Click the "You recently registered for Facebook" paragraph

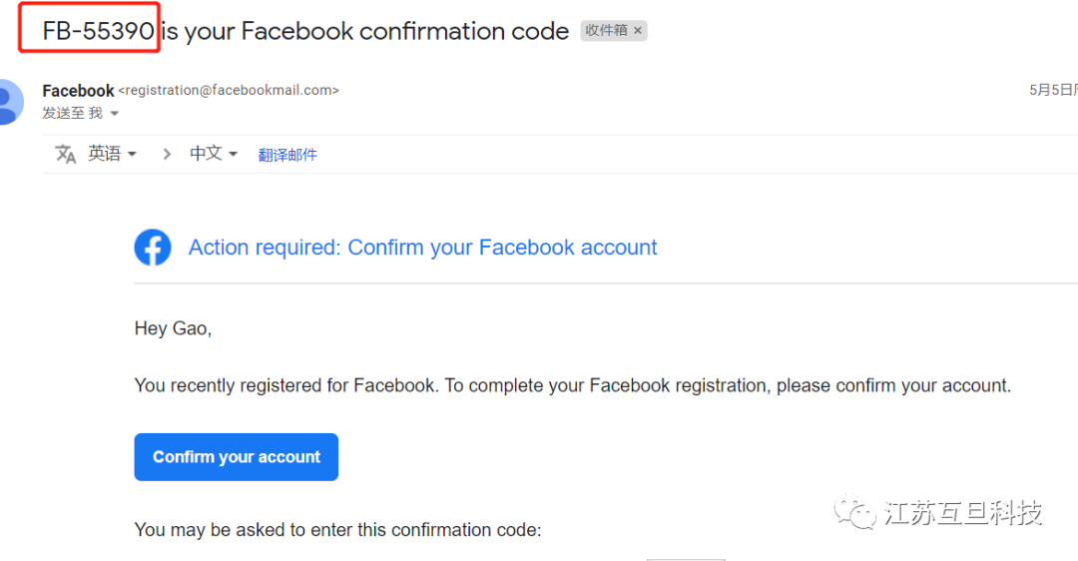click(572, 385)
